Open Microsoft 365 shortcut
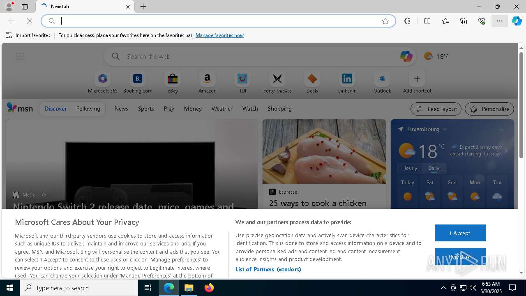The image size is (526, 296). click(103, 83)
